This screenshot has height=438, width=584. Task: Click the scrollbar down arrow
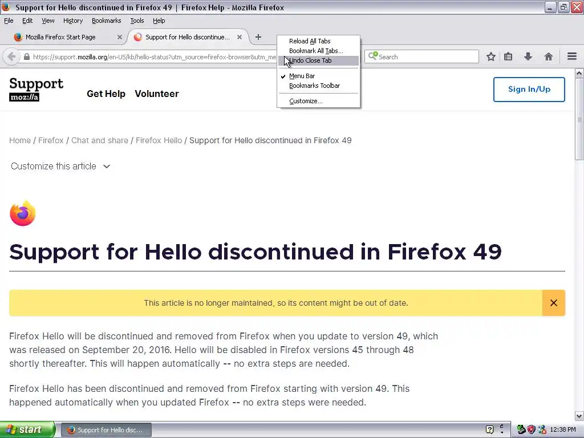point(579,416)
